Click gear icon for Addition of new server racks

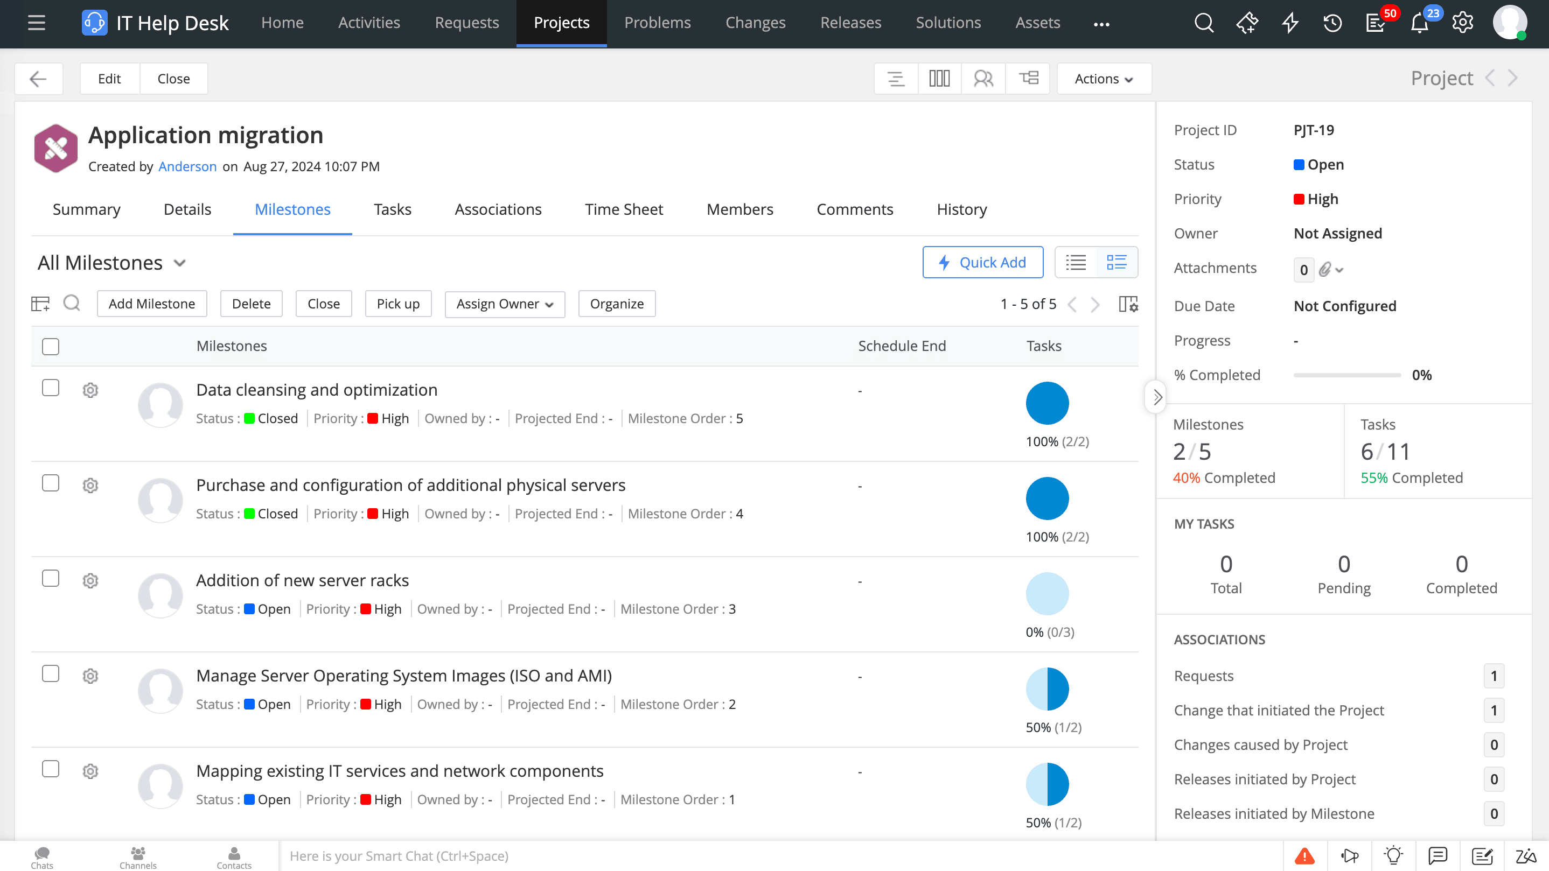90,581
